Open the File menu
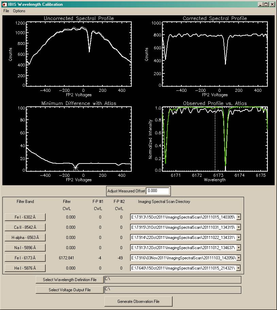Viewport: 277px width, 310px height. (6, 11)
